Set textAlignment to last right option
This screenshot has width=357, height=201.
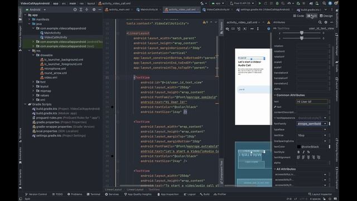pyautogui.click(x=319, y=157)
